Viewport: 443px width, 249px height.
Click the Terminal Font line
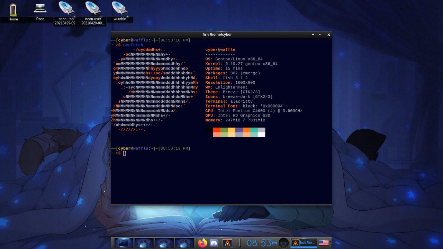click(x=245, y=106)
